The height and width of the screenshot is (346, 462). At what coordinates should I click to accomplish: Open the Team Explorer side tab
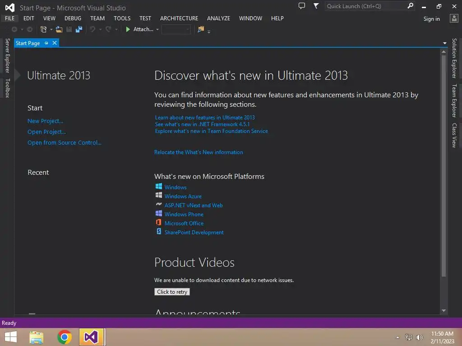(454, 100)
